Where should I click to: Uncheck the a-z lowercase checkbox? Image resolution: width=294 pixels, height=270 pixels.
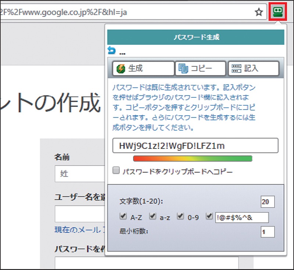(x=152, y=216)
